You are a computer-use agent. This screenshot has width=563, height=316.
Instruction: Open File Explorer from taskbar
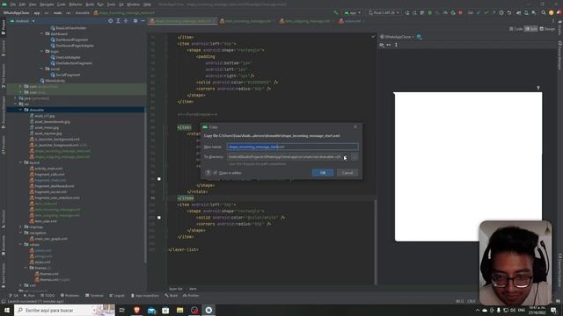pos(179,310)
